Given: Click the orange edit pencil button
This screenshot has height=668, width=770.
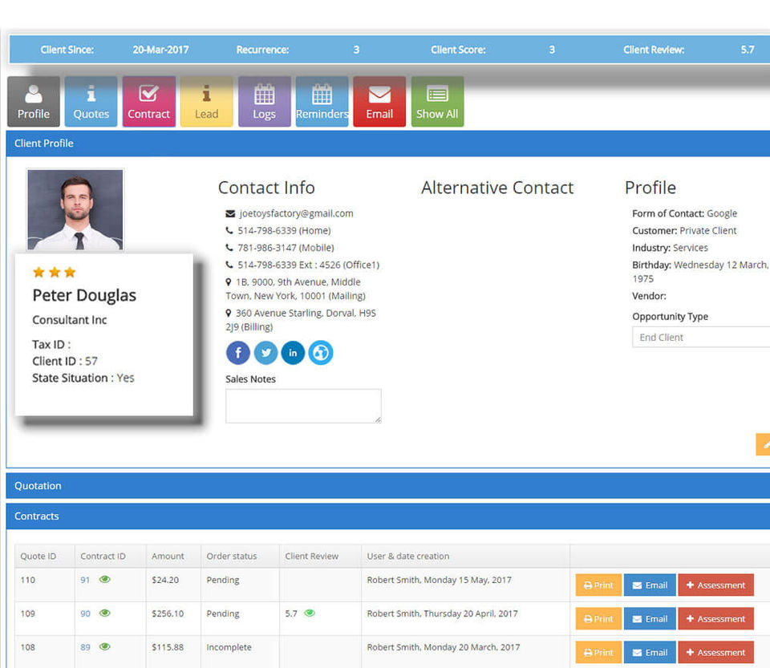Looking at the screenshot, I should click(x=763, y=444).
